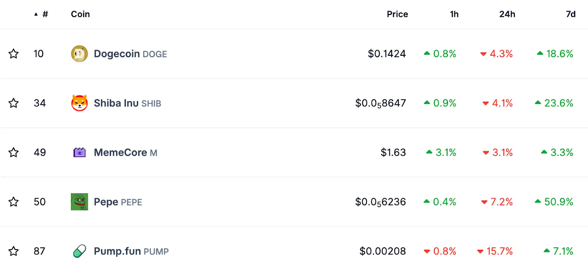Click the 1h column header
This screenshot has height=271, width=588.
point(454,14)
